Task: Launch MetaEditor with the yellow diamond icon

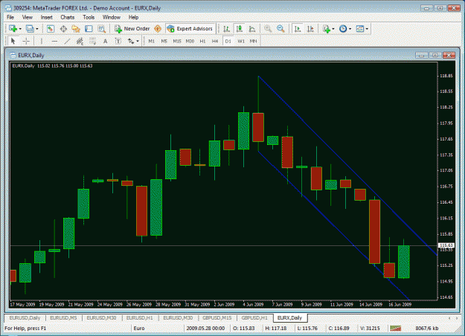Action: click(158, 29)
